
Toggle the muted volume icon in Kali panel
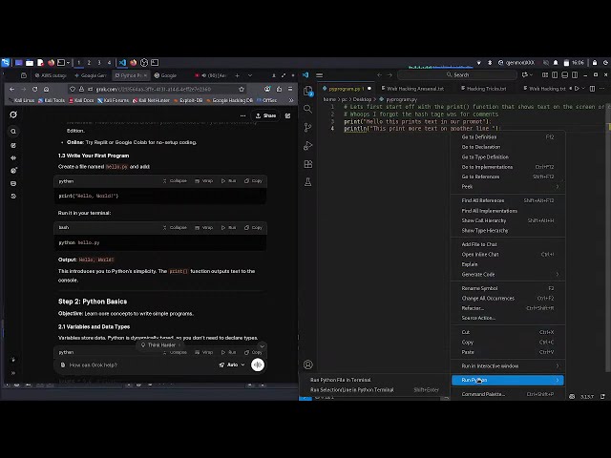point(546,62)
